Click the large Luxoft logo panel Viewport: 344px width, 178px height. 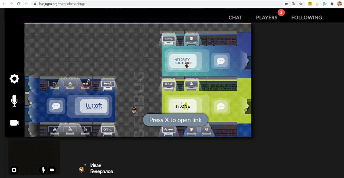pos(94,106)
